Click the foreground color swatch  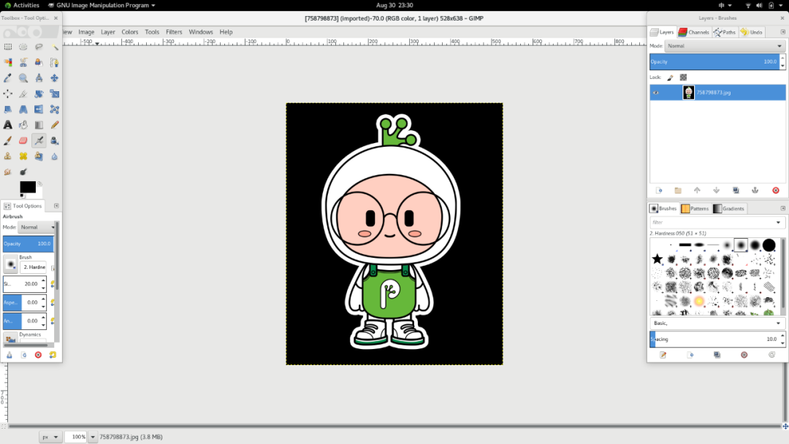28,187
